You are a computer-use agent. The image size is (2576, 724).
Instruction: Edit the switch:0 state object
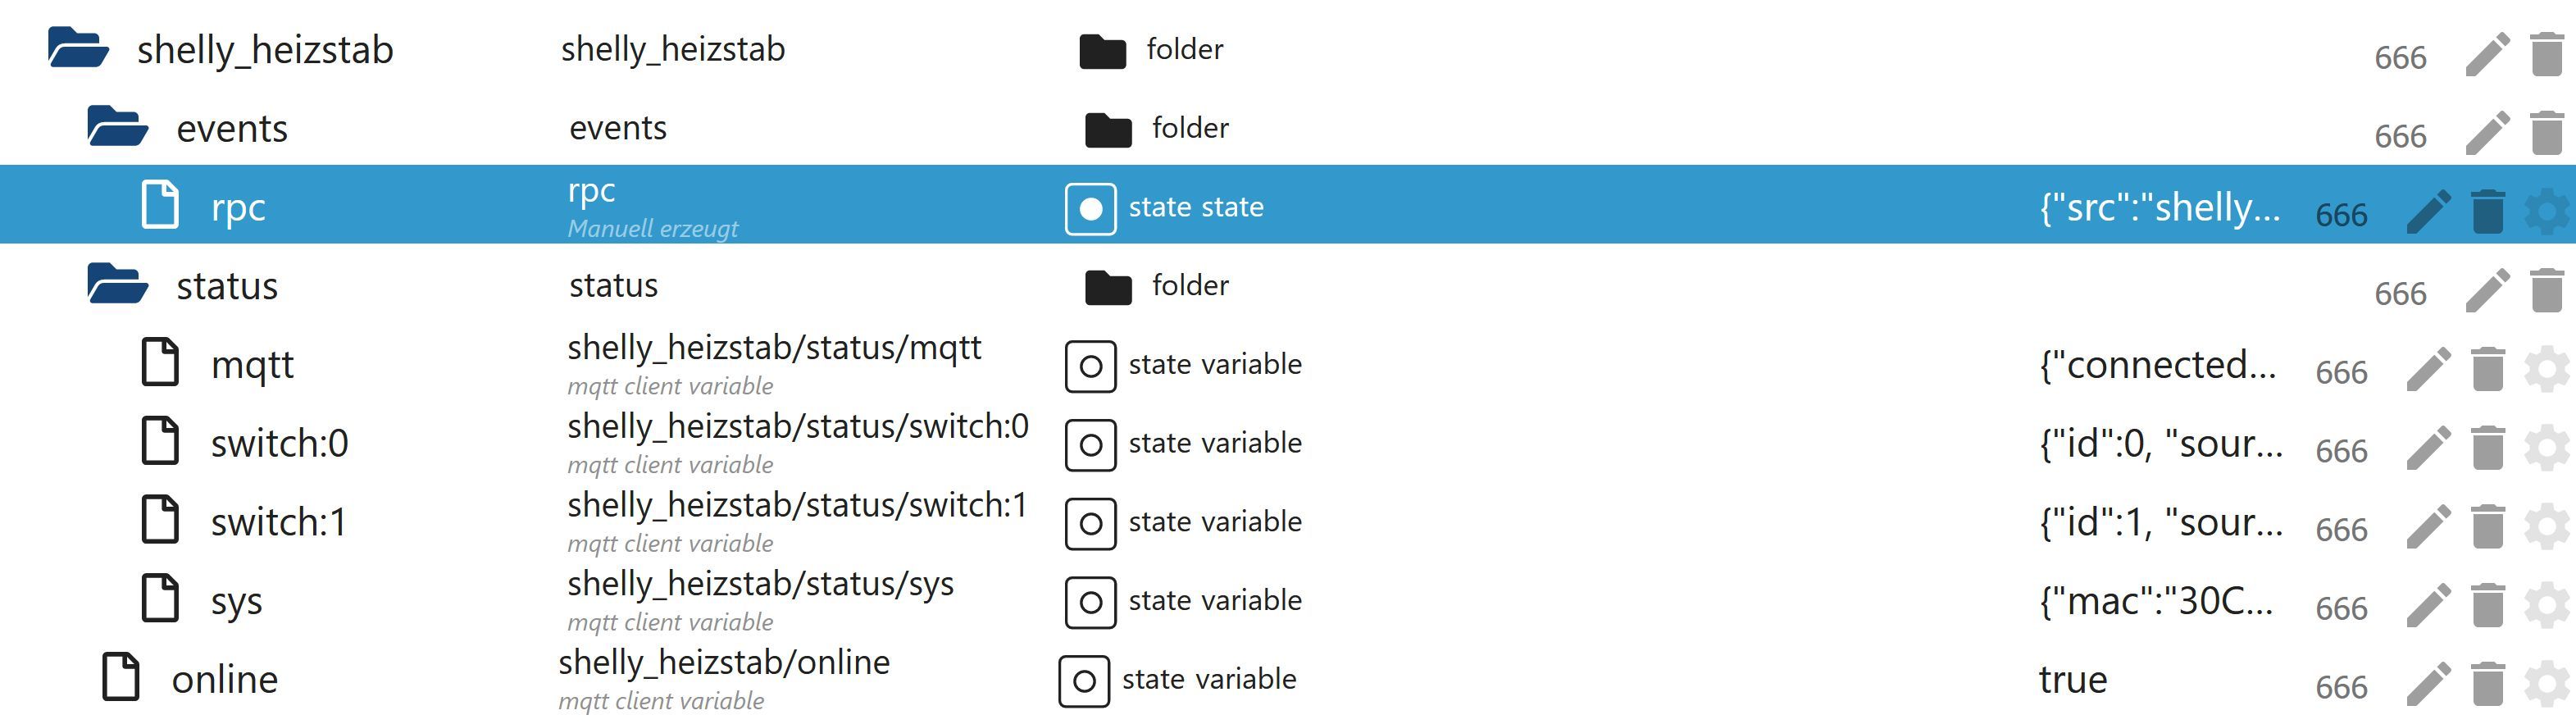coord(2428,447)
